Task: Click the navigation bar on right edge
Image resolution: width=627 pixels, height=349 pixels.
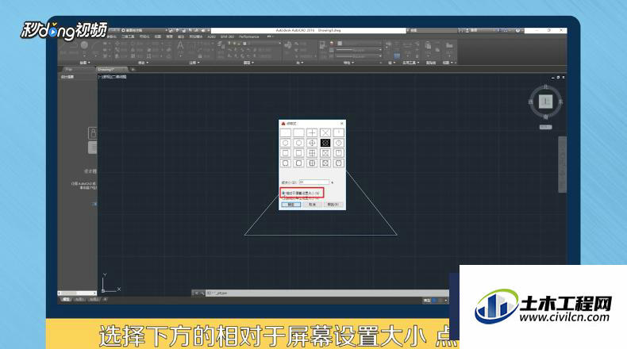Action: [x=562, y=164]
